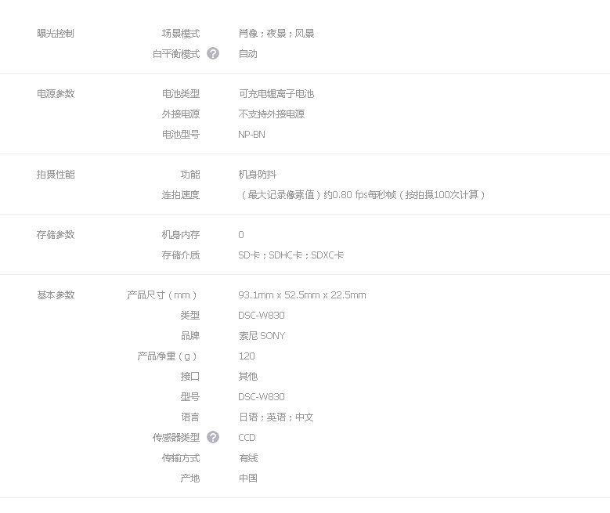610x513 pixels.
Task: Click the 93.1mm x 52.5mm x 22.5mm dimensions
Action: click(x=301, y=295)
